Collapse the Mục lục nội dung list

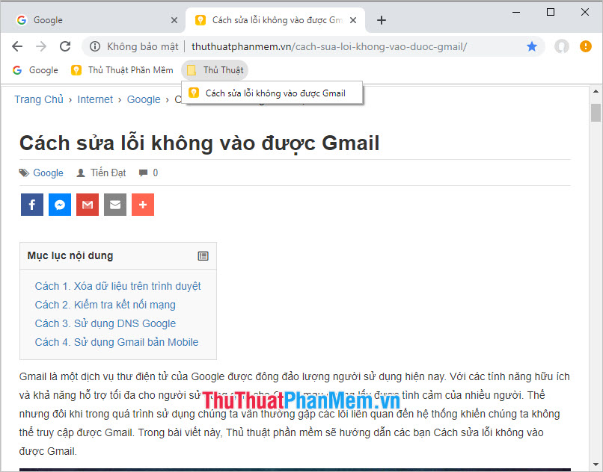203,255
